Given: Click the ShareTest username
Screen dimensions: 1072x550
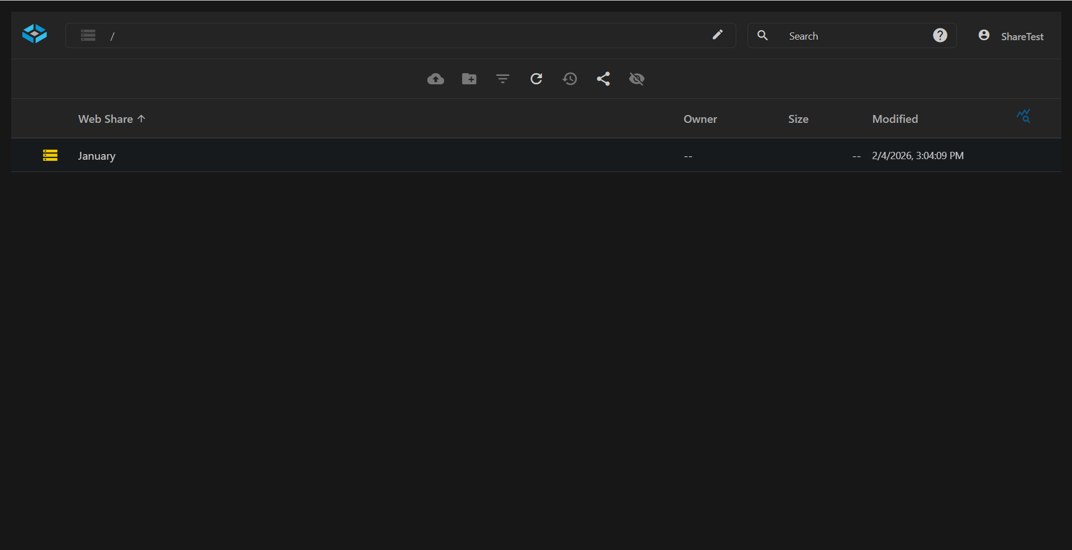Looking at the screenshot, I should coord(1022,36).
